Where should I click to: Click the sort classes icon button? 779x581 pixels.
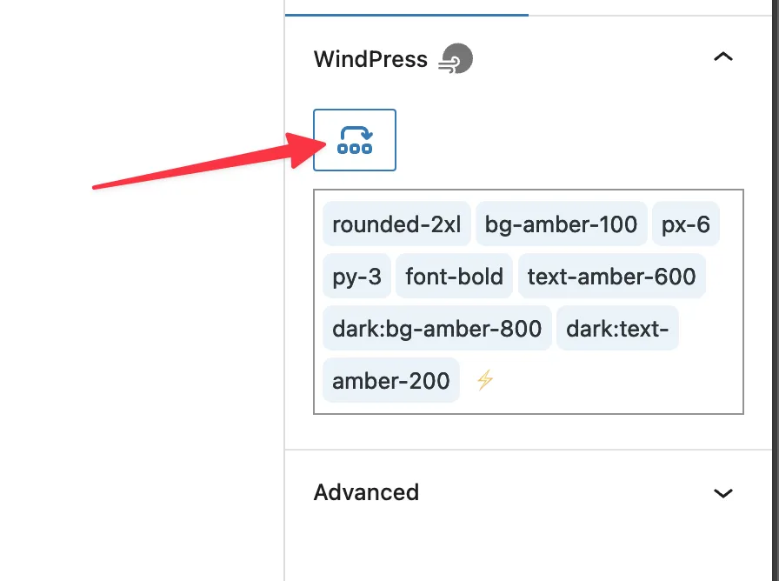tap(355, 140)
